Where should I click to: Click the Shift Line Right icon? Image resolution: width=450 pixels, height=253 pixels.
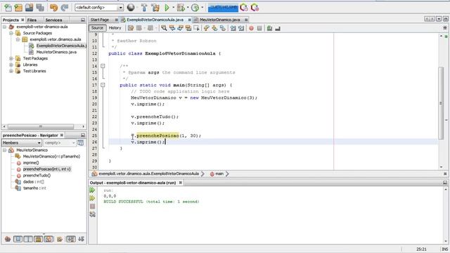[241, 28]
